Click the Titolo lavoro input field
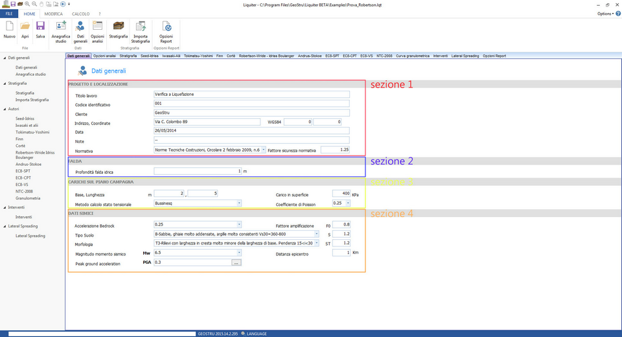 [x=251, y=94]
